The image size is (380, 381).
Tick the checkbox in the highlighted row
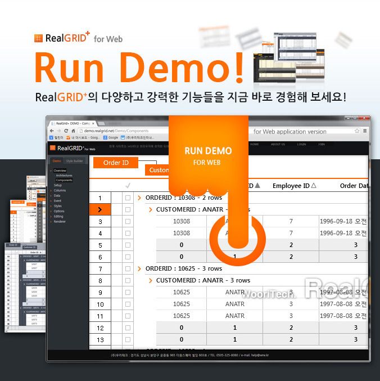[x=128, y=209]
